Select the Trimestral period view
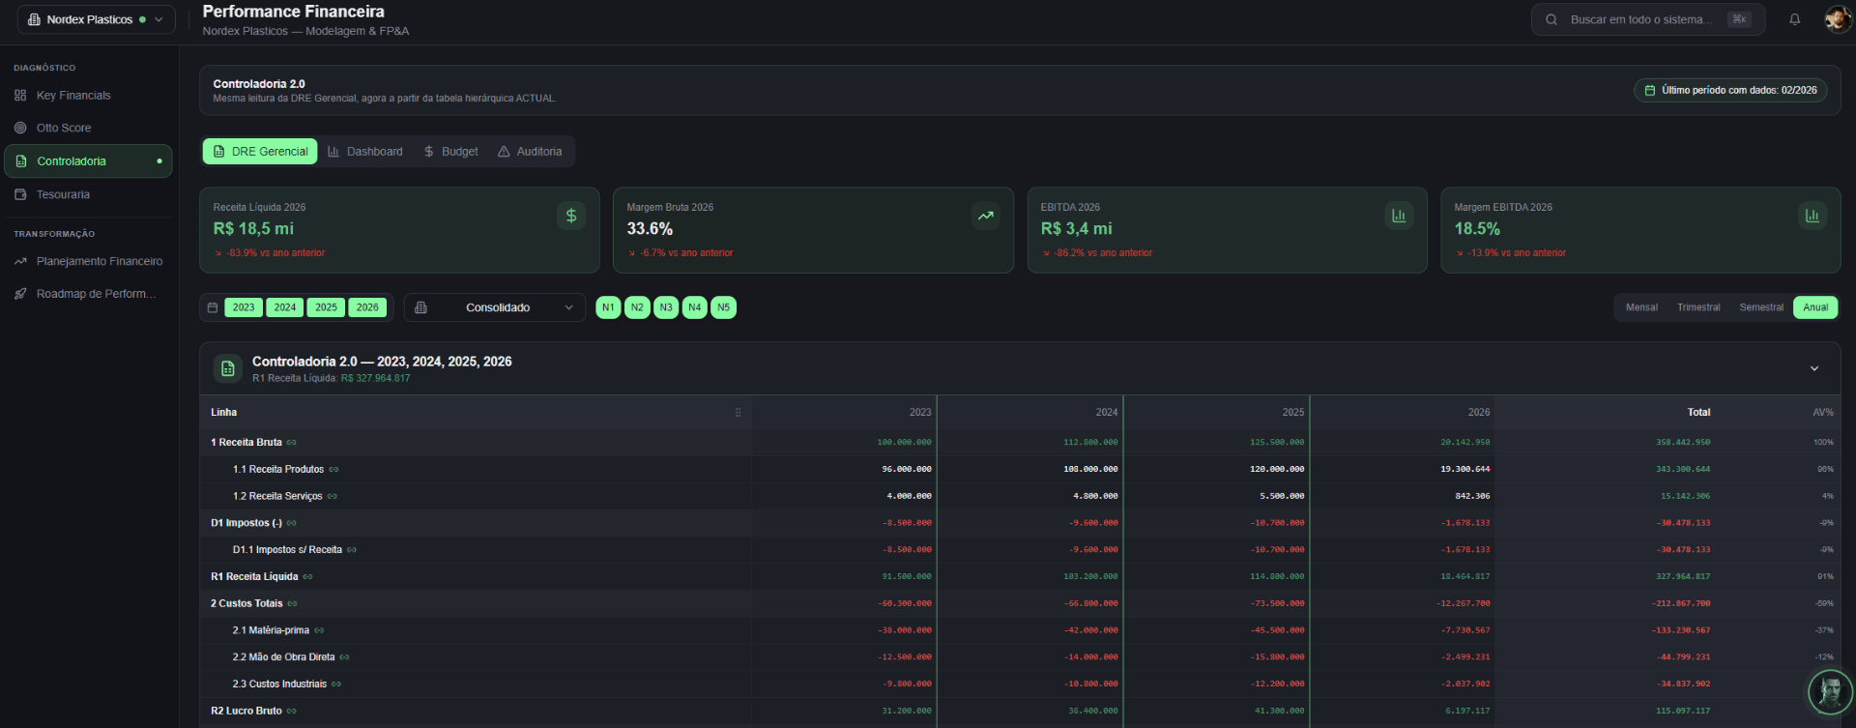Viewport: 1856px width, 728px height. click(1698, 307)
